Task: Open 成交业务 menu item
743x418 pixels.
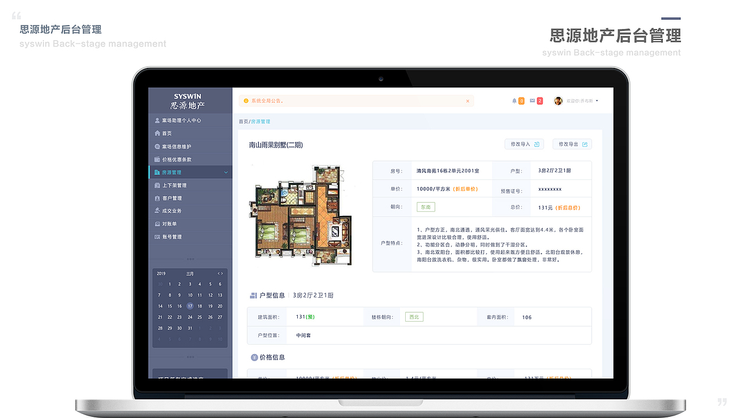Action: click(x=190, y=211)
